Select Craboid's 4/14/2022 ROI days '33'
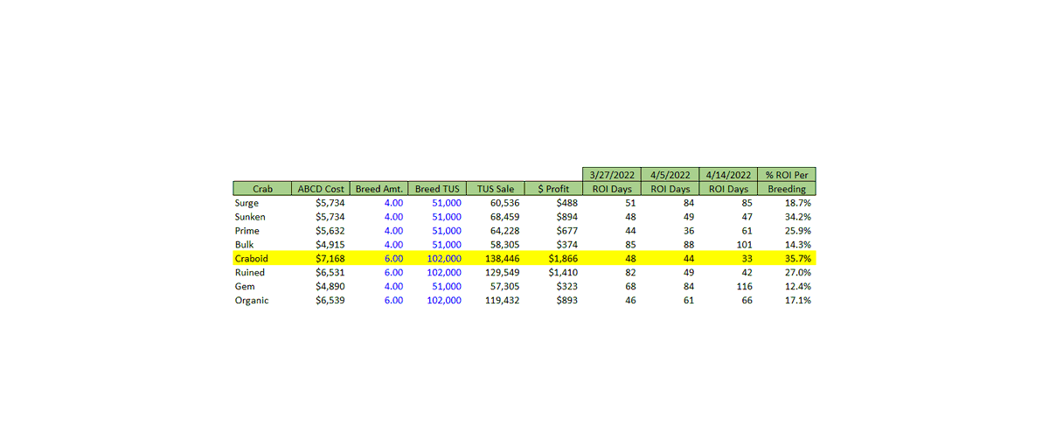1049x446 pixels. pyautogui.click(x=747, y=259)
